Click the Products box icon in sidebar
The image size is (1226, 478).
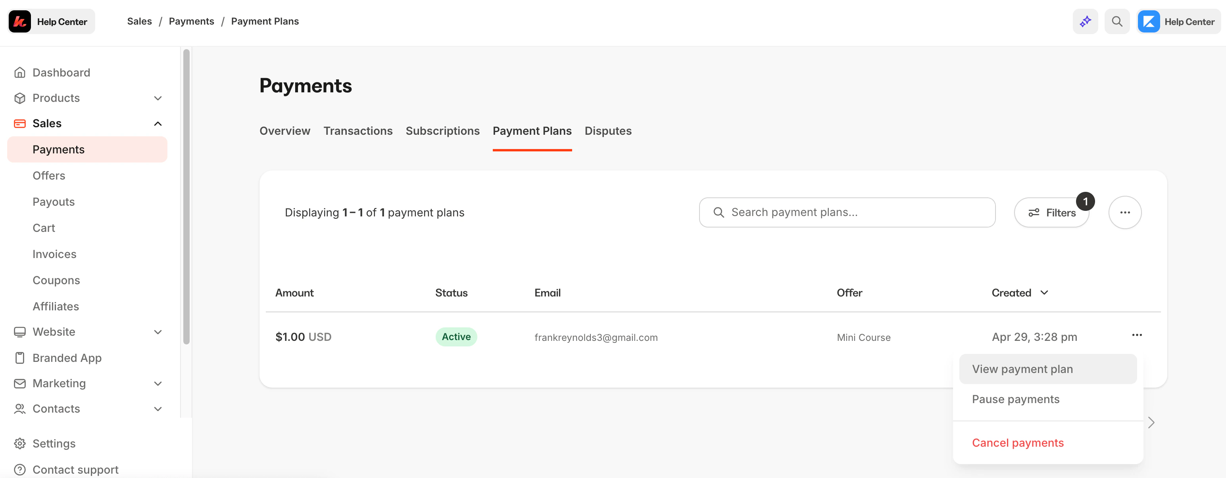pyautogui.click(x=19, y=98)
